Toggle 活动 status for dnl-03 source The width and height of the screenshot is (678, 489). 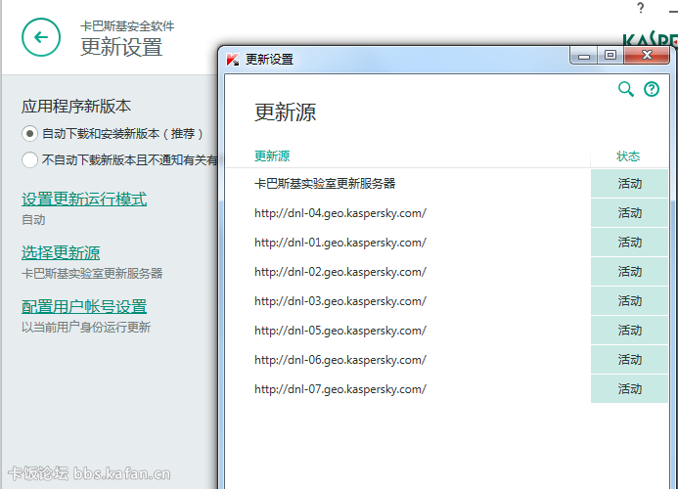pos(629,301)
